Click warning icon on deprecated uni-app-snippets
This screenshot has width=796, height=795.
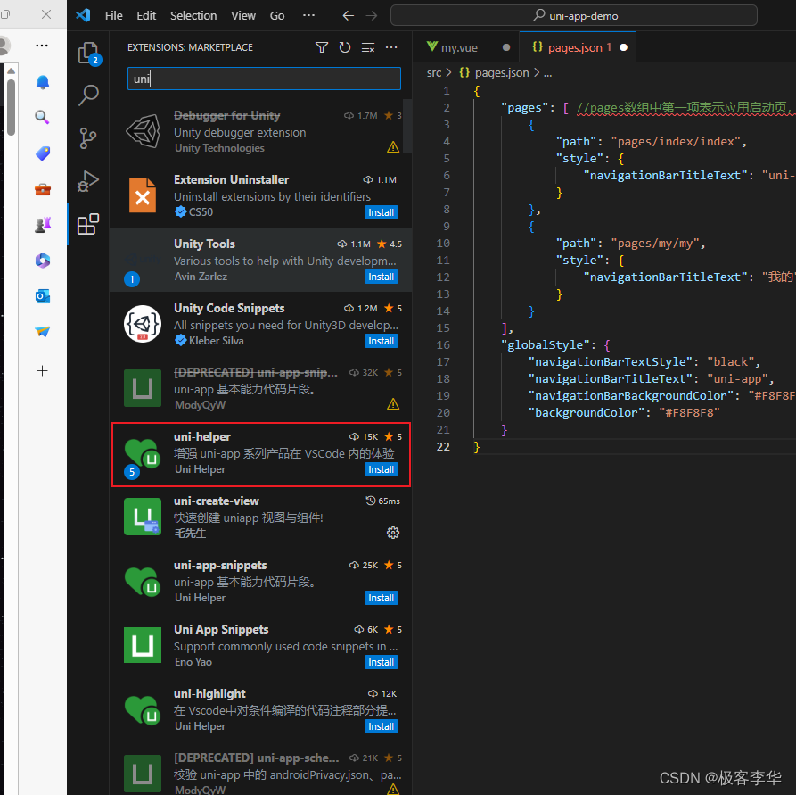click(x=393, y=404)
